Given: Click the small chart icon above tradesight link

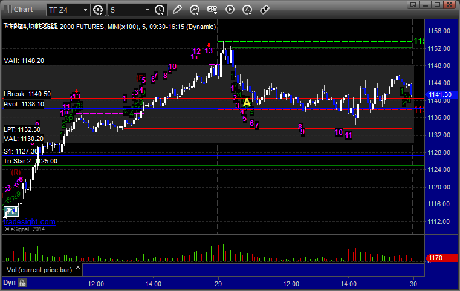Looking at the screenshot, I should (11, 211).
